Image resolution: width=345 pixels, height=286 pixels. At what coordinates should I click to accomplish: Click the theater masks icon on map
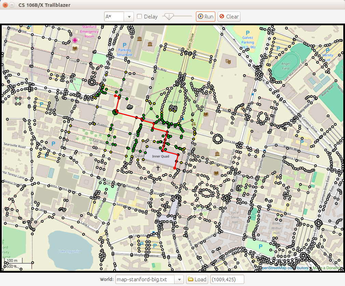(x=228, y=61)
